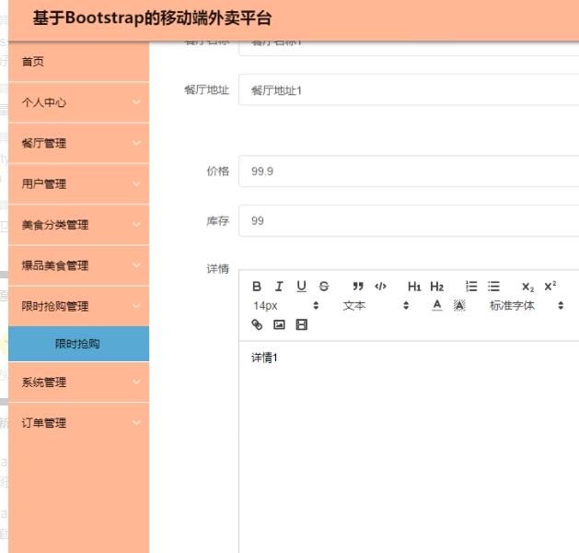The height and width of the screenshot is (553, 579).
Task: Apply Heading 2 style
Action: [x=437, y=287]
